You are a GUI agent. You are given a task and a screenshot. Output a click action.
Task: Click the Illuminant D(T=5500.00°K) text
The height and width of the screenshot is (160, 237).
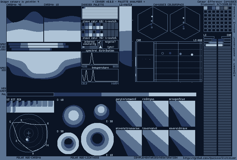click(x=218, y=4)
